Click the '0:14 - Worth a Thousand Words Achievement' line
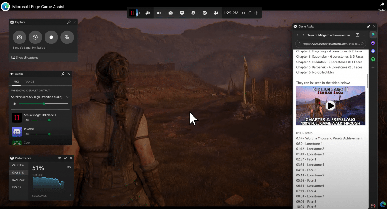Viewport: 387px width, 209px height. coord(329,138)
